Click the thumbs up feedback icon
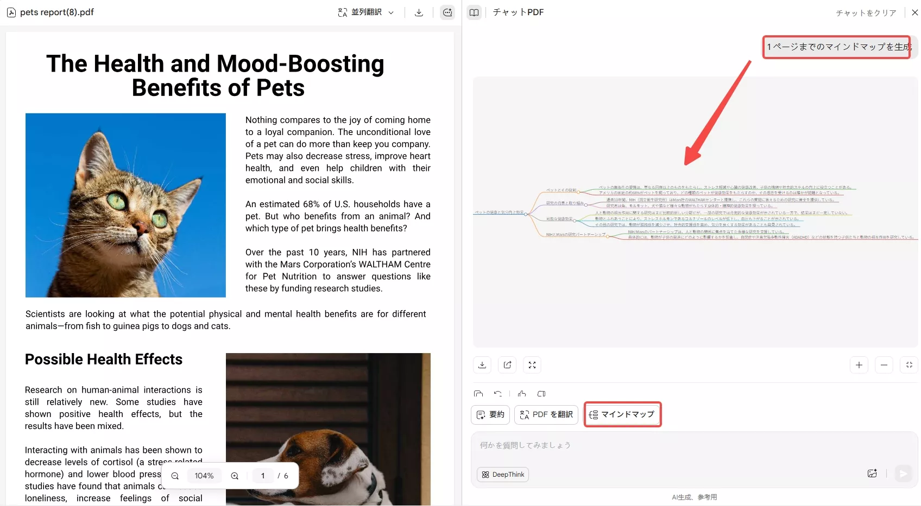Screen dimensions: 921x506 click(x=522, y=394)
